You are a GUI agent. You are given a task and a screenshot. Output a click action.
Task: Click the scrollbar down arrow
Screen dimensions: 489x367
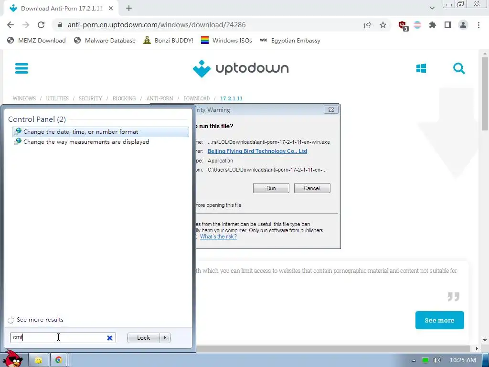click(x=484, y=340)
